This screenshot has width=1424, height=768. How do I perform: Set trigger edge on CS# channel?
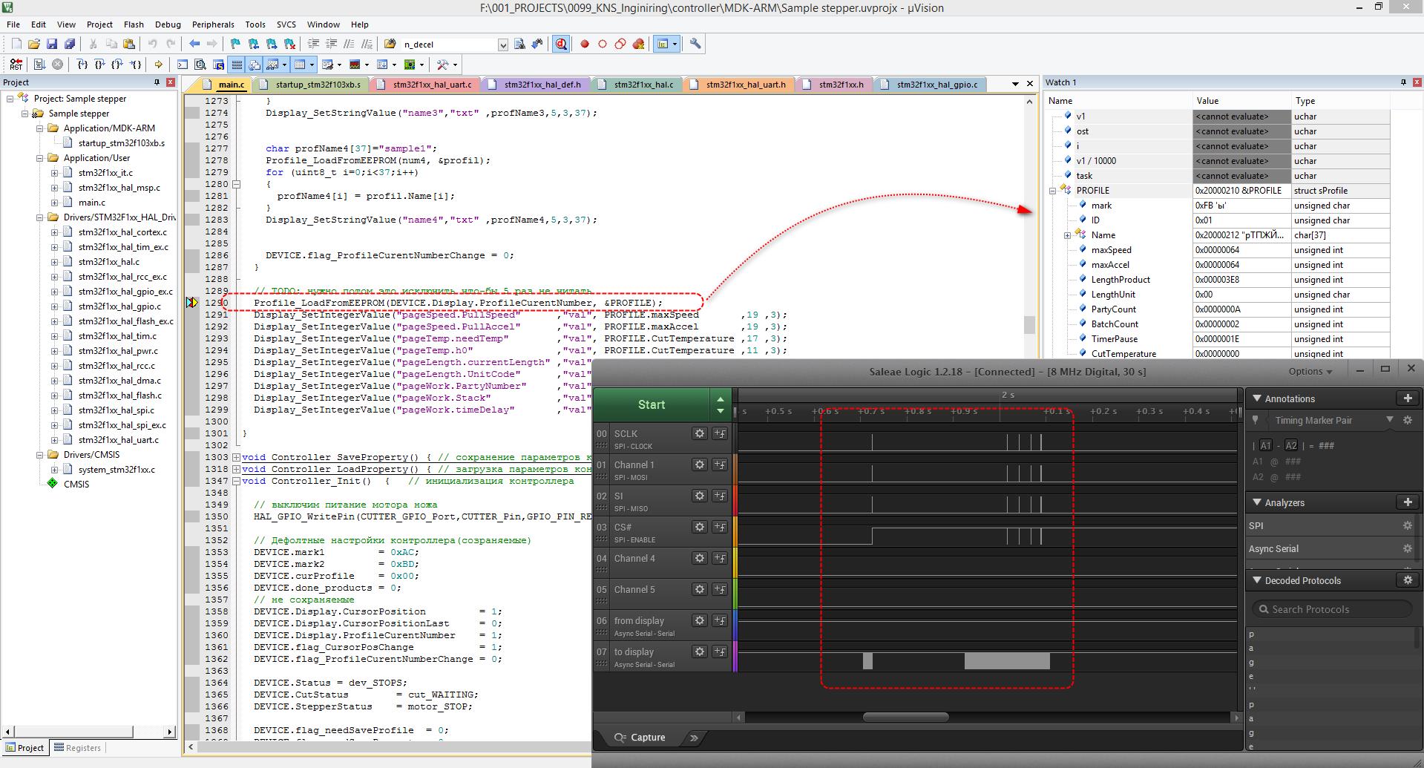click(720, 527)
